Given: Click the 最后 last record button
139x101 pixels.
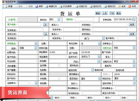Looking at the screenshot, I should 119,13.
